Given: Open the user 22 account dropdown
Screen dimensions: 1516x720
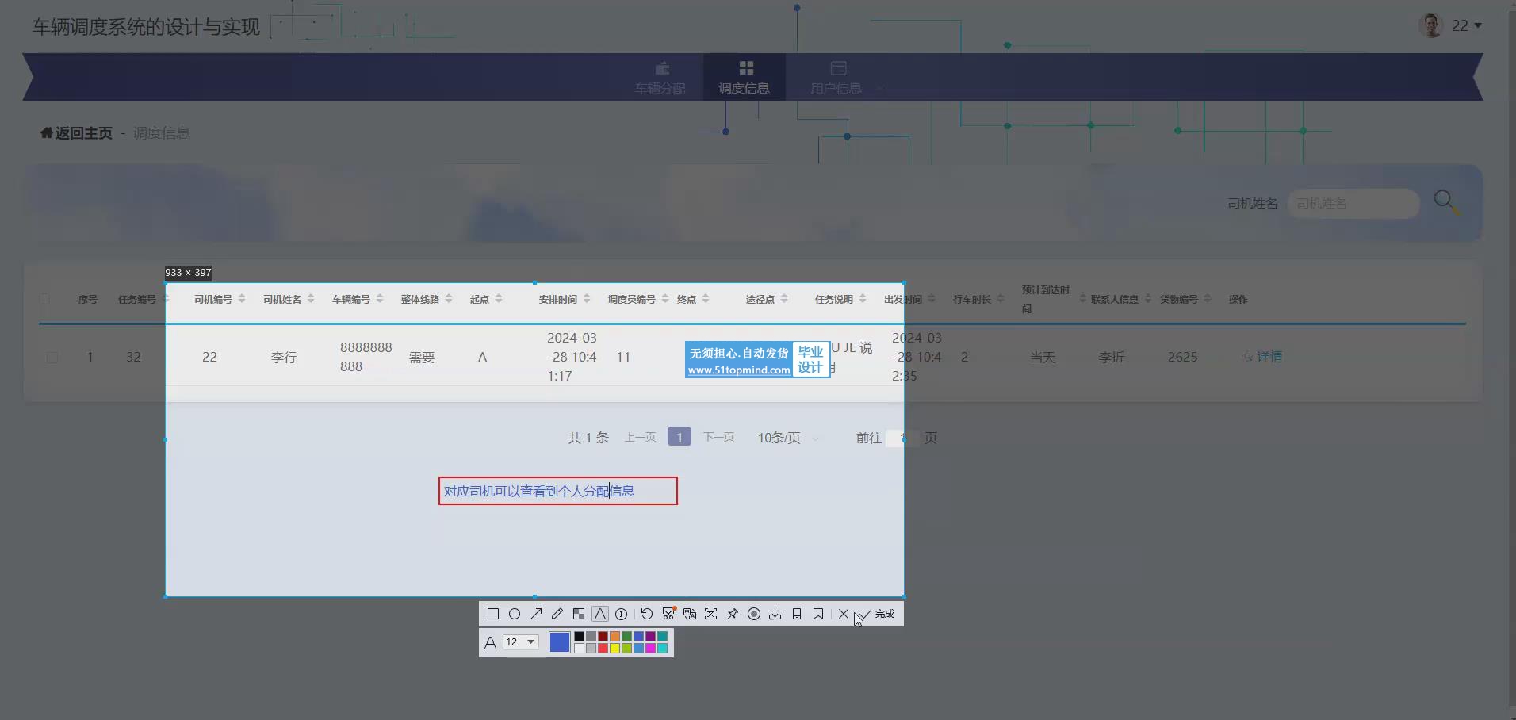Looking at the screenshot, I should [x=1466, y=25].
